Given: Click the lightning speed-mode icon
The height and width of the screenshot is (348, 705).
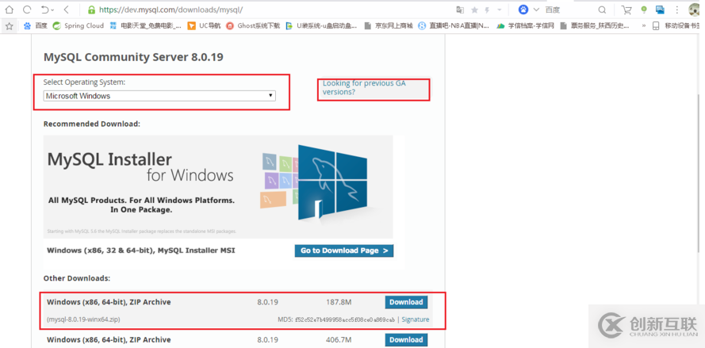Looking at the screenshot, I should (x=487, y=10).
